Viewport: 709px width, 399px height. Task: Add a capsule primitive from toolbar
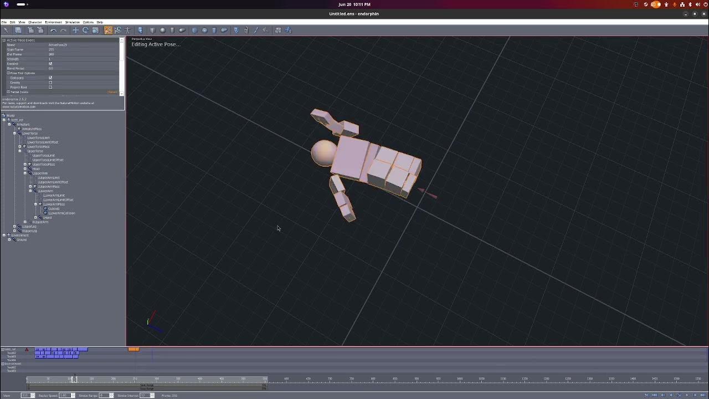pos(182,30)
